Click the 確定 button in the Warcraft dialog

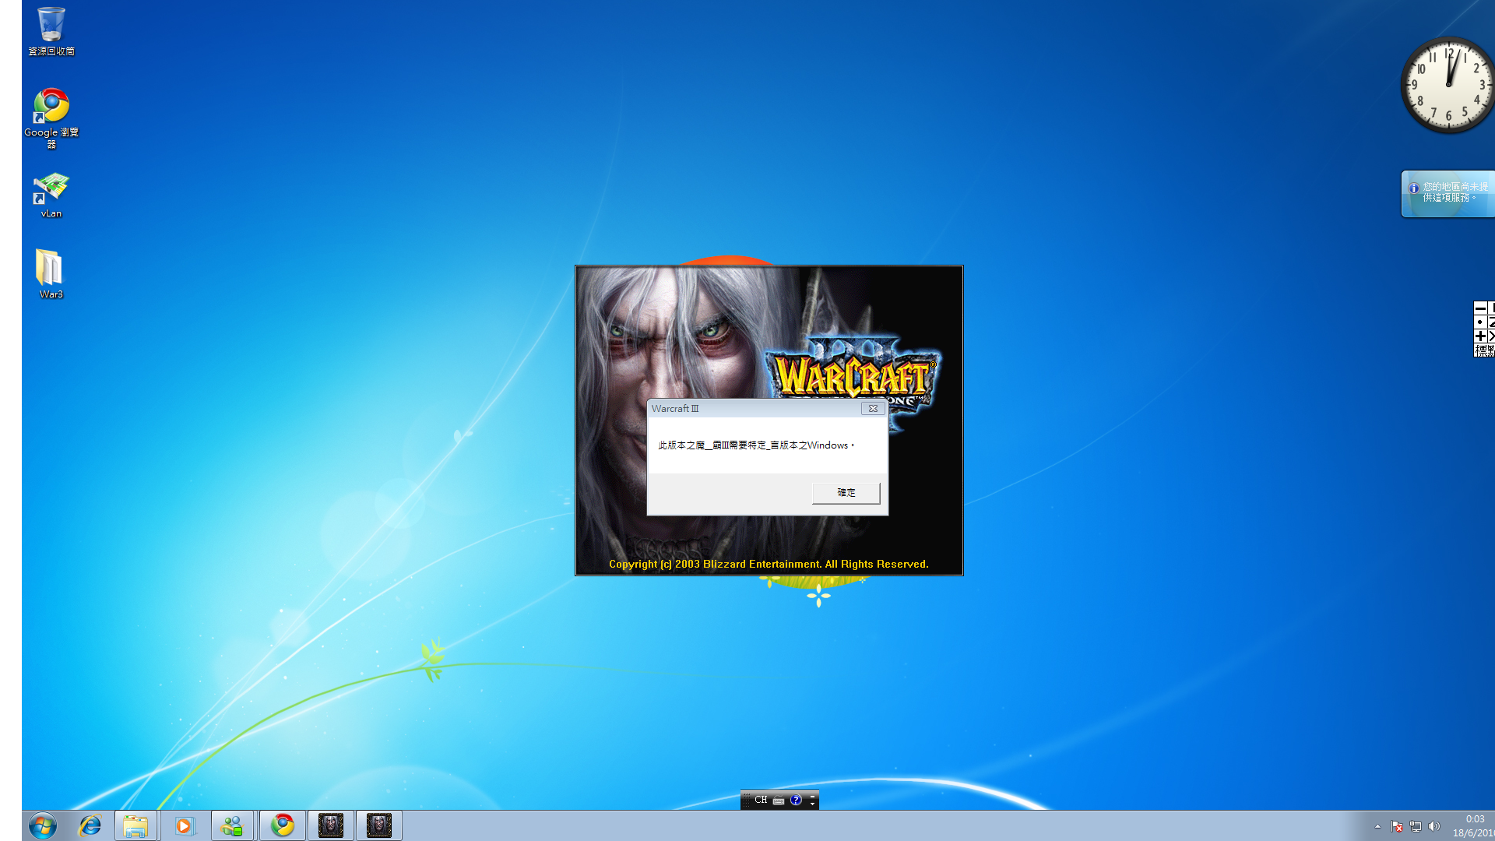tap(846, 493)
